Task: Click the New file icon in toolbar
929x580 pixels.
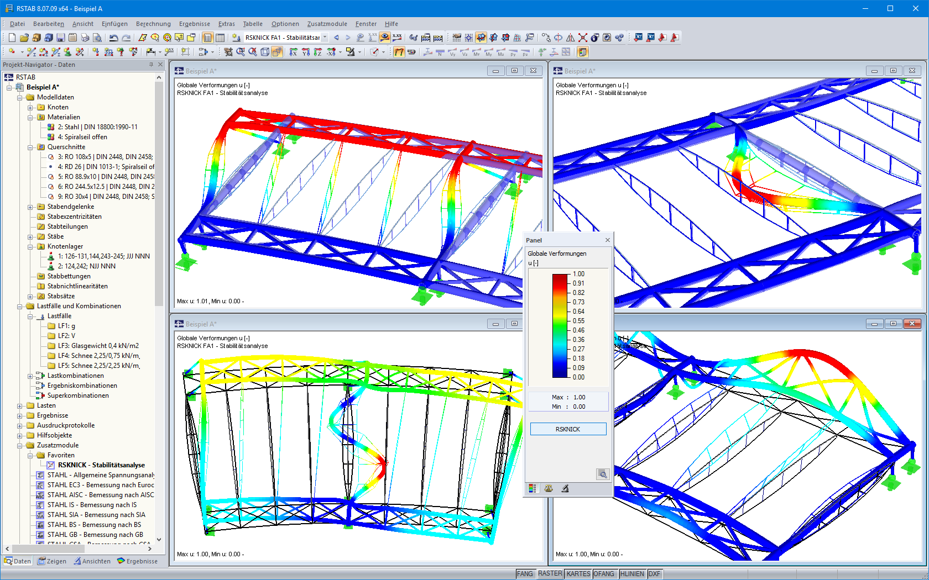Action: (x=12, y=38)
